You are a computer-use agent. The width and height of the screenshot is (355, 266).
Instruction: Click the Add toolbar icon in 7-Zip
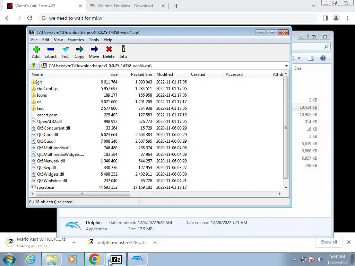coord(36,49)
